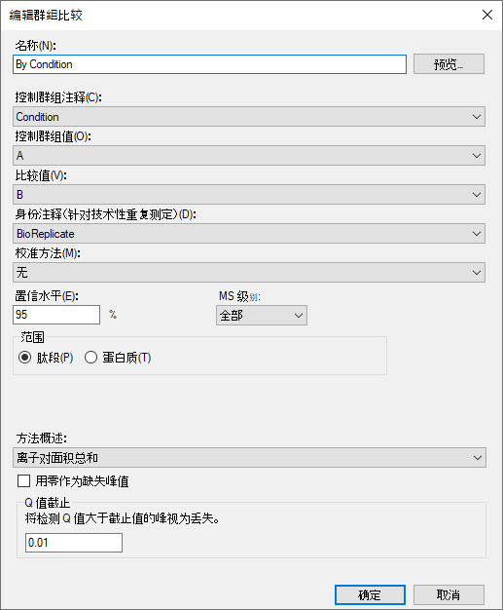Close the 编辑群组比较 dialog window
Viewport: 503px width, 610px height.
(487, 15)
